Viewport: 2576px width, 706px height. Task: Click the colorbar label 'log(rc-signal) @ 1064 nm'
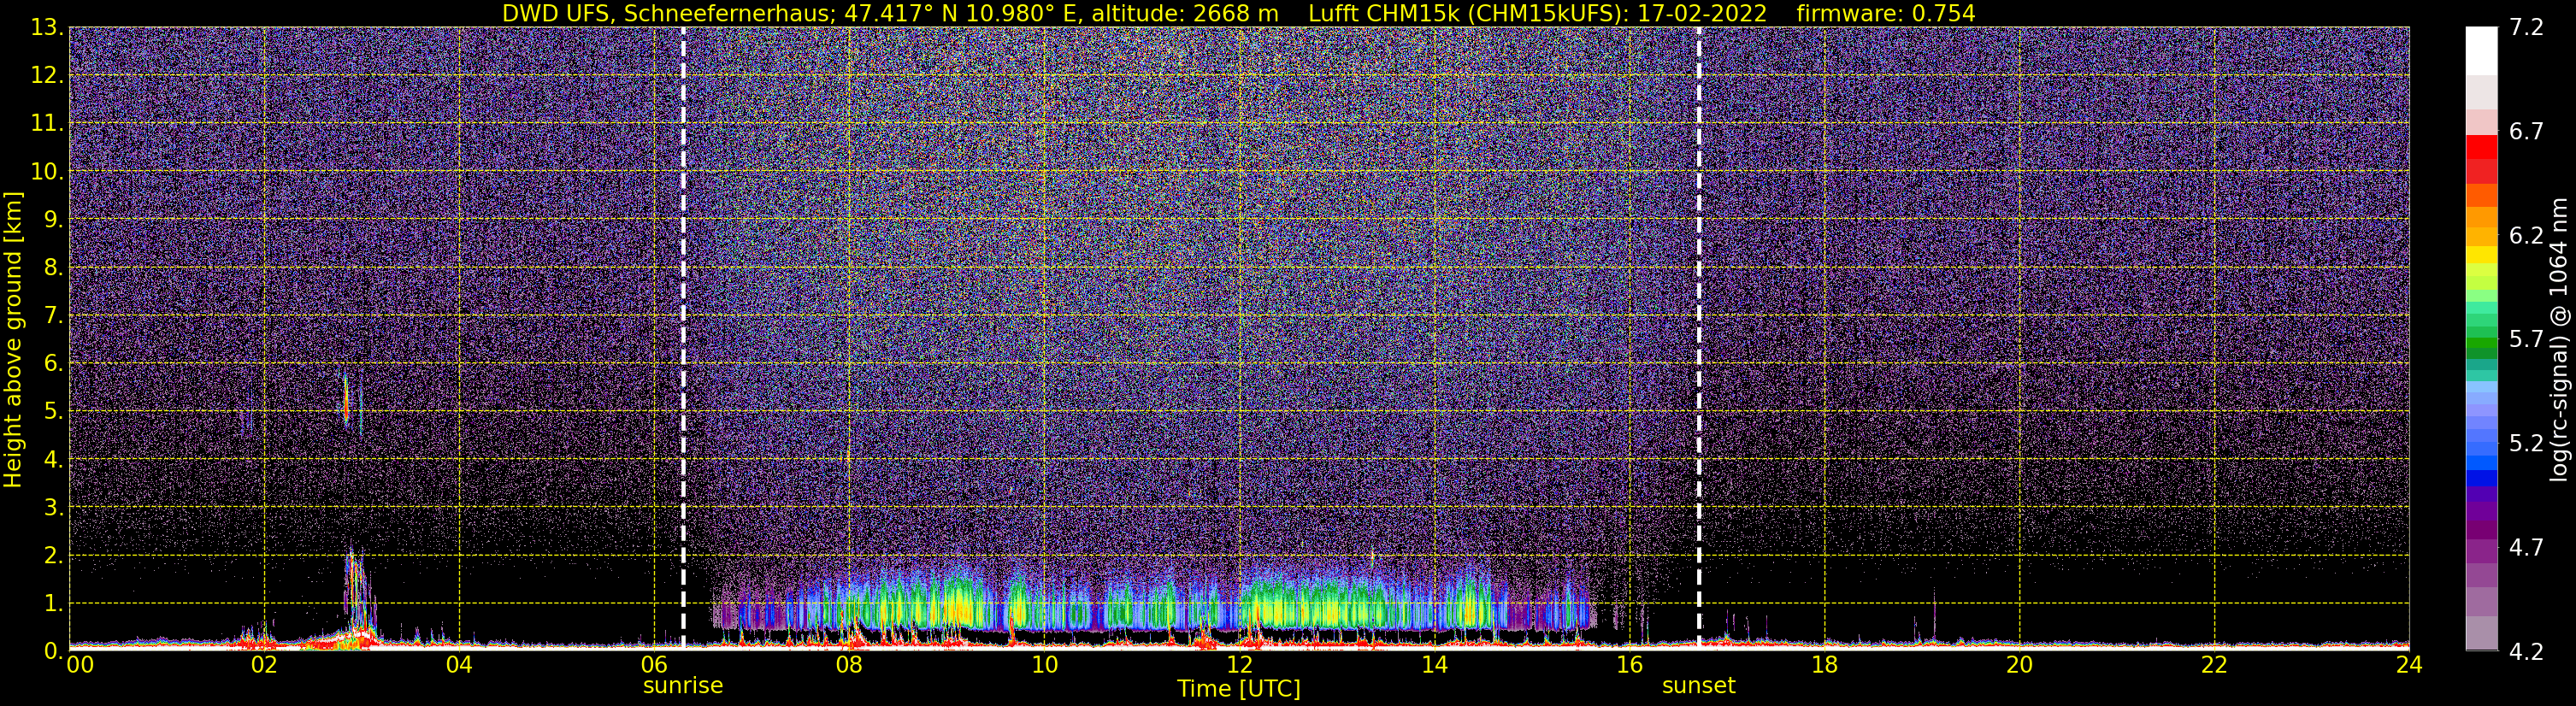[2560, 339]
